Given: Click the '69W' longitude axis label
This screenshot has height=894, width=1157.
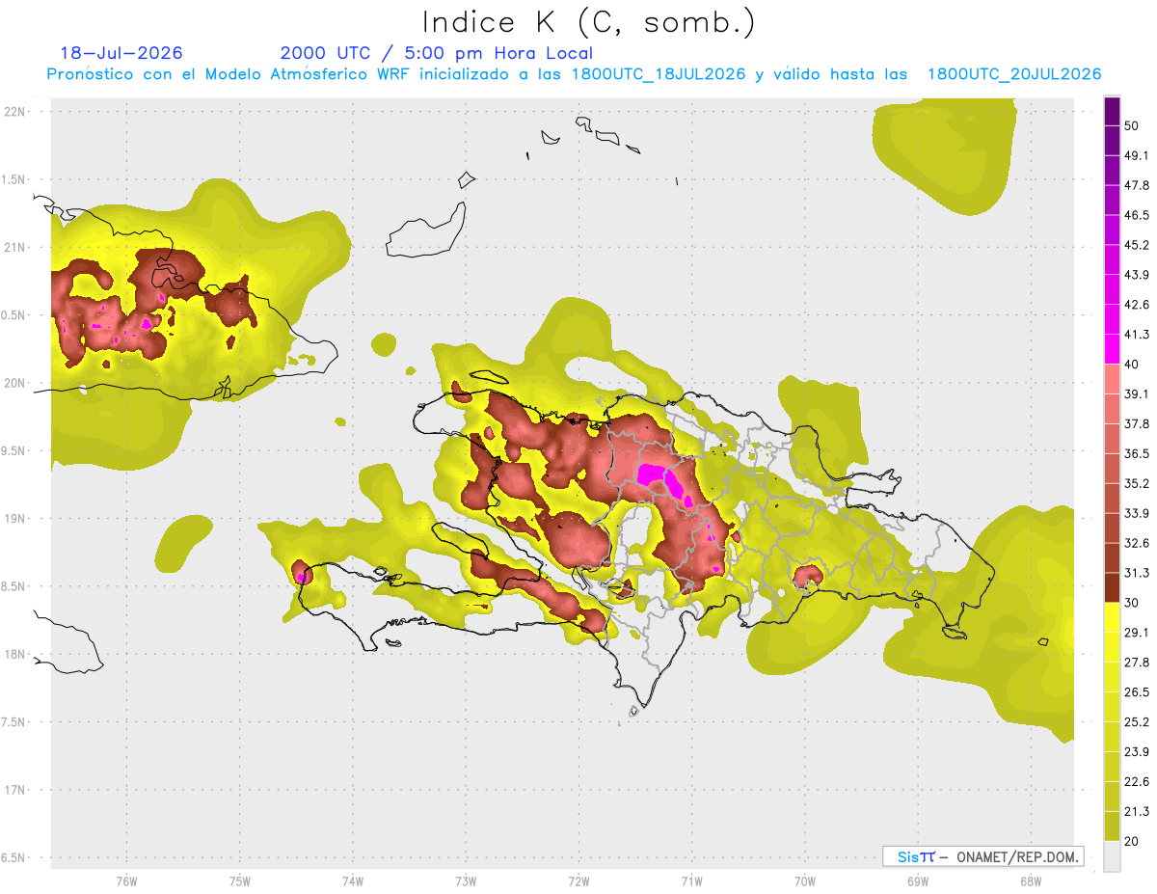Looking at the screenshot, I should (918, 880).
